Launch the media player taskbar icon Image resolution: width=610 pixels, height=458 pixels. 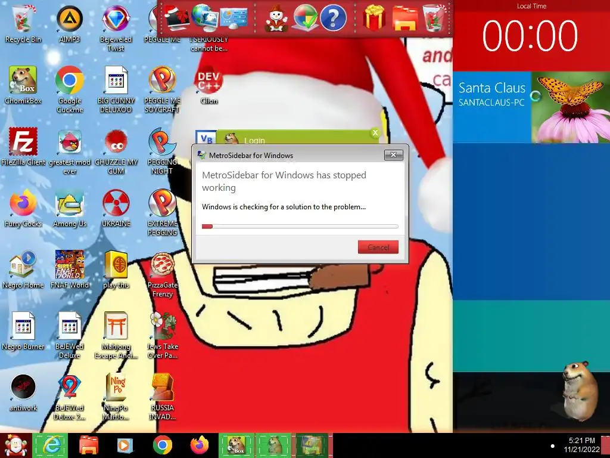125,445
